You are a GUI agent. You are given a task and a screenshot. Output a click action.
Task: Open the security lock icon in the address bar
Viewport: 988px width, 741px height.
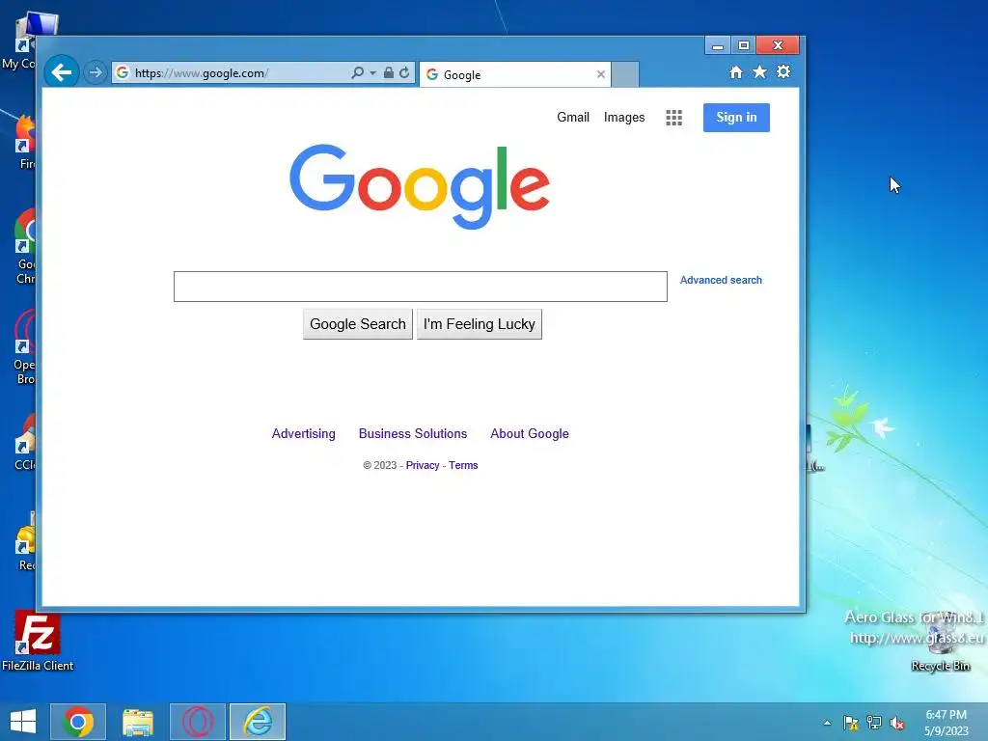pos(389,73)
